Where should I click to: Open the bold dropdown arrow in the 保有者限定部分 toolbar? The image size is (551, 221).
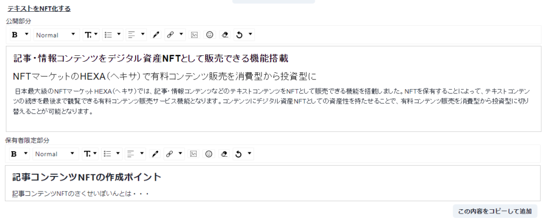25,153
